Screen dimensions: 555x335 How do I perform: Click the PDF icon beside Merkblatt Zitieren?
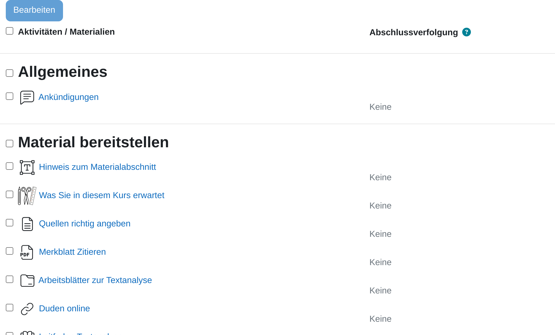pos(27,252)
